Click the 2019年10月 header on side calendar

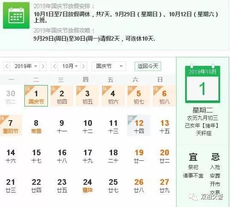click(x=202, y=71)
